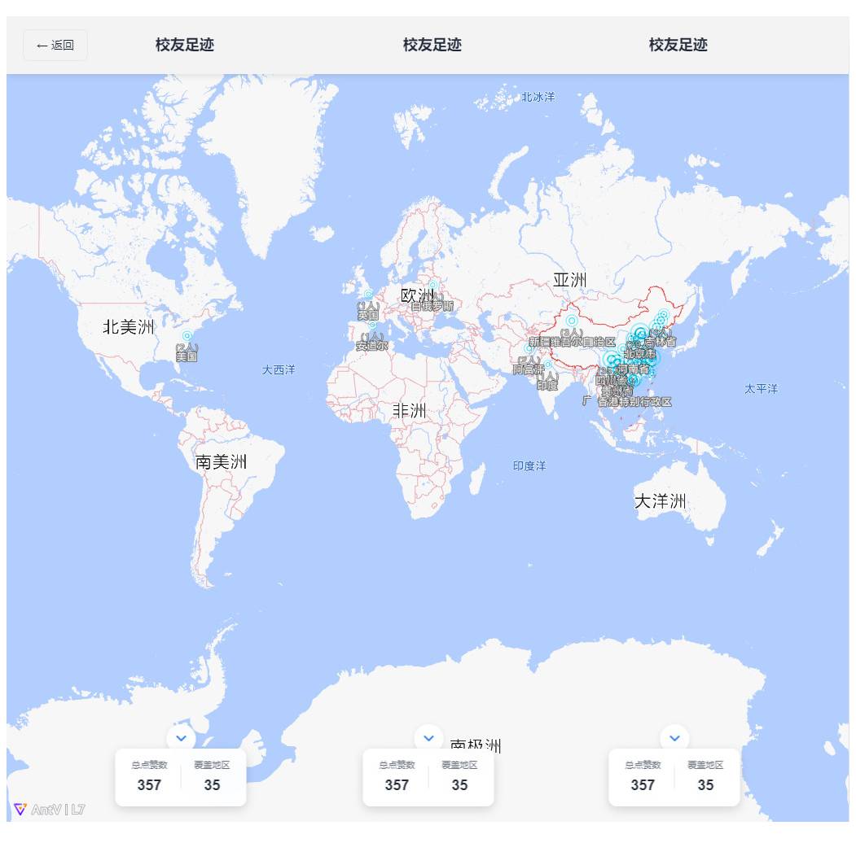856x843 pixels.
Task: Click the rightmost 校友足迹 header title
Action: tap(678, 46)
